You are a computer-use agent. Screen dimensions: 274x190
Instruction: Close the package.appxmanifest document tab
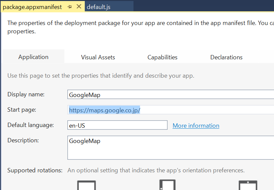79,7
